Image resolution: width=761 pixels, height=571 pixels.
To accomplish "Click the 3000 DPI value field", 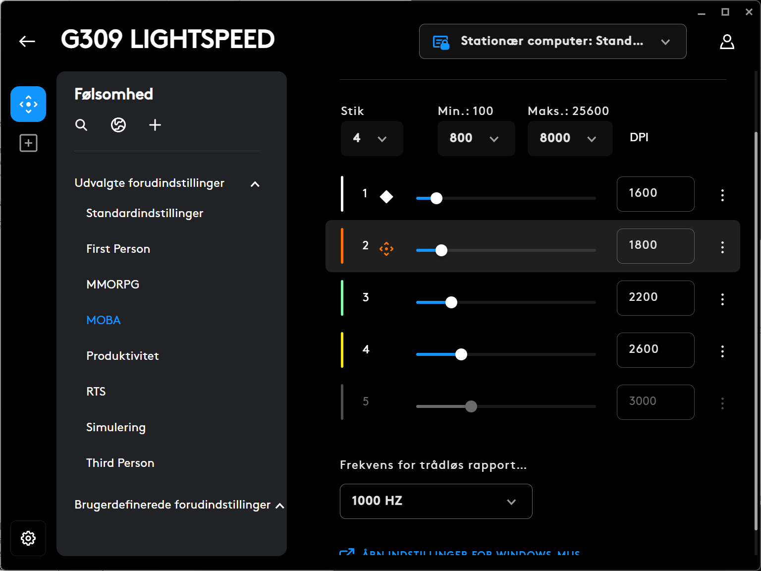I will [x=655, y=402].
